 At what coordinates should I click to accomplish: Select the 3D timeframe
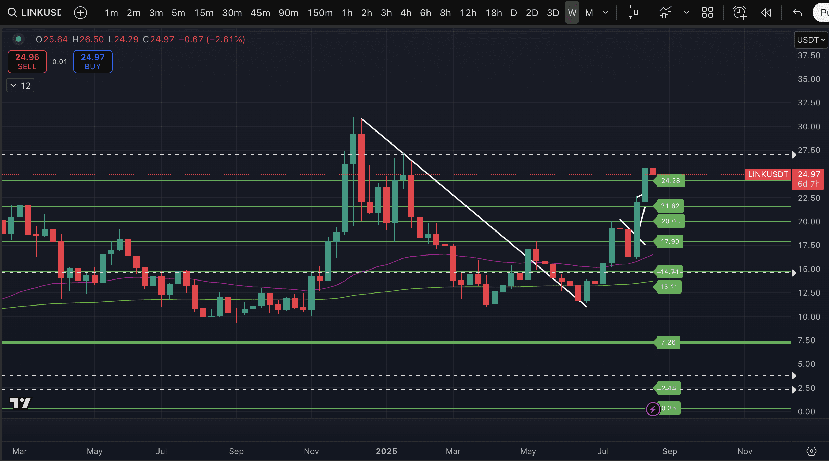[x=553, y=13]
